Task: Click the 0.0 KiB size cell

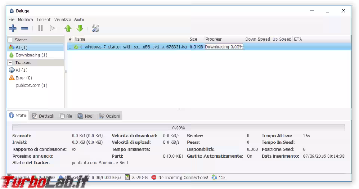Action: [196, 47]
